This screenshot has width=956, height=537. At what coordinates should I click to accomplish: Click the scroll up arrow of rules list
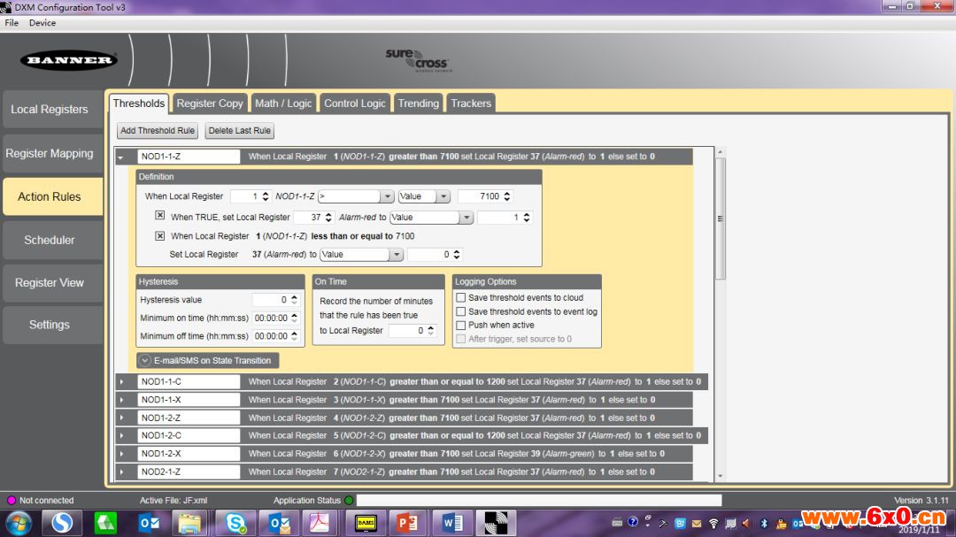pyautogui.click(x=720, y=152)
